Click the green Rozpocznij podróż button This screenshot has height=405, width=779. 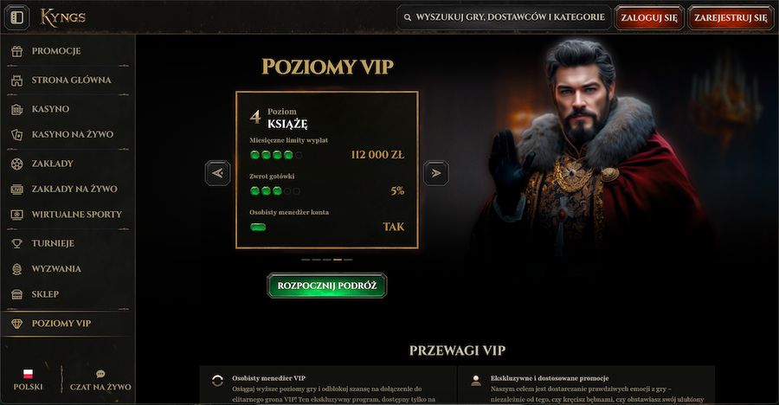tap(327, 286)
